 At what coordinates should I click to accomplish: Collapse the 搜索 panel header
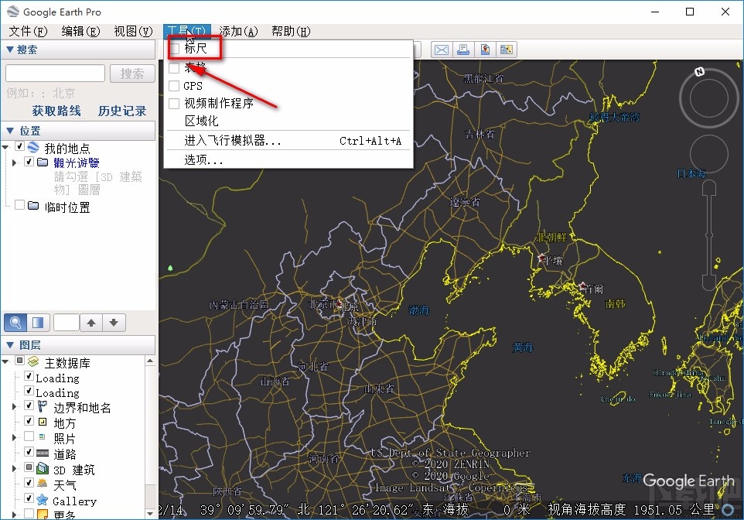[x=78, y=50]
